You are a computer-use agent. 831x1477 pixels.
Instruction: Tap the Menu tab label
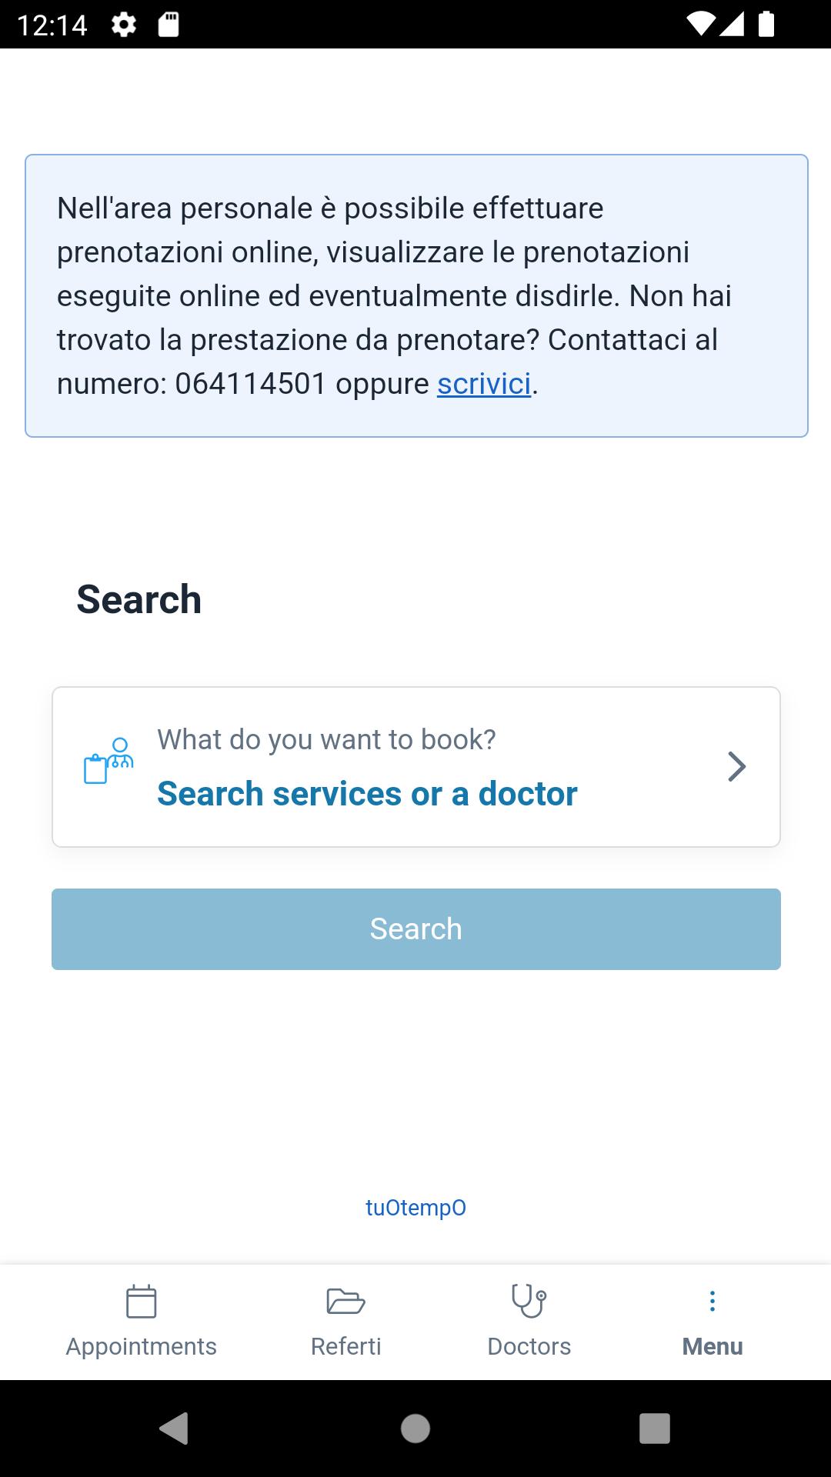pos(713,1346)
